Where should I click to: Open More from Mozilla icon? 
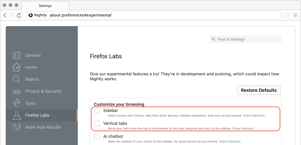[x=17, y=127]
